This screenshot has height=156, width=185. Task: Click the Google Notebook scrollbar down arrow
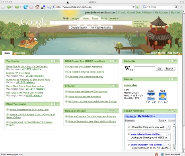[x=174, y=148]
